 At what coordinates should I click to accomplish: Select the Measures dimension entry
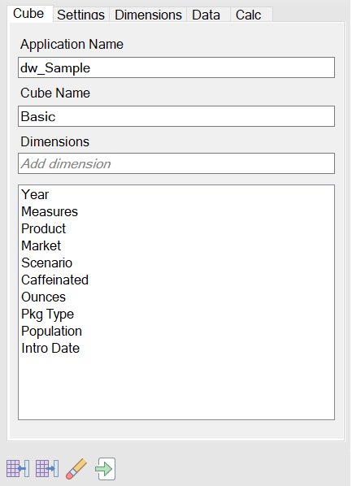pyautogui.click(x=50, y=211)
